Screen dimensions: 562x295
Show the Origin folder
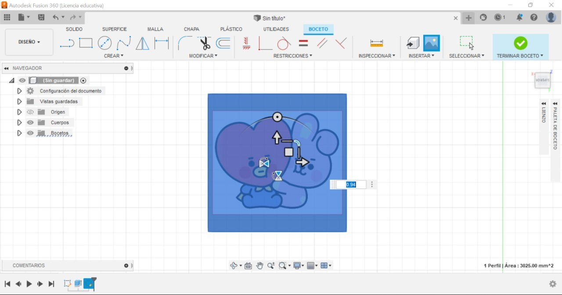coord(30,112)
